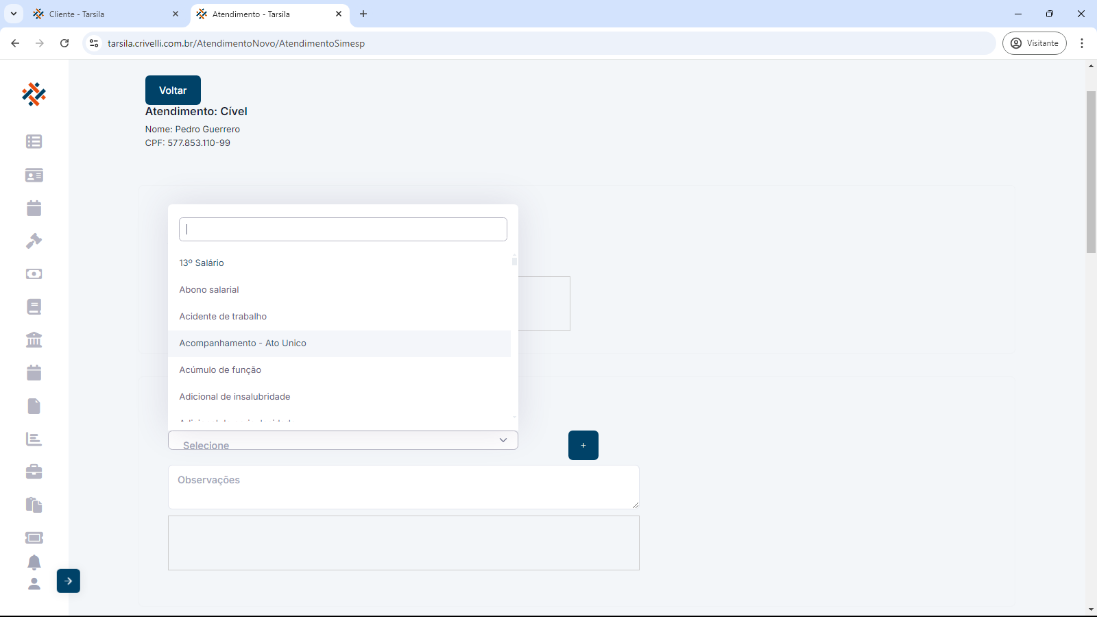Open the browser tab list chevron

[x=13, y=14]
